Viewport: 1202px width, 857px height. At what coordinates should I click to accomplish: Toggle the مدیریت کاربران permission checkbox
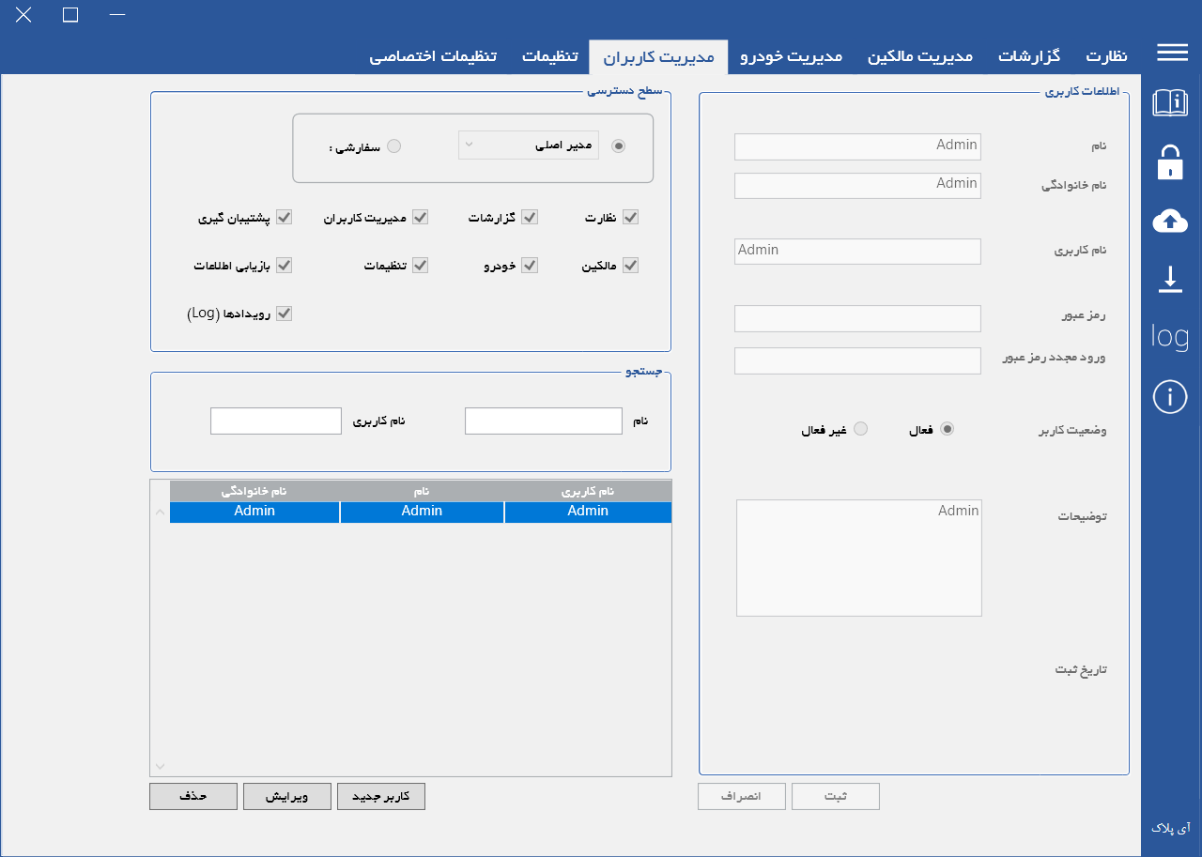(421, 217)
